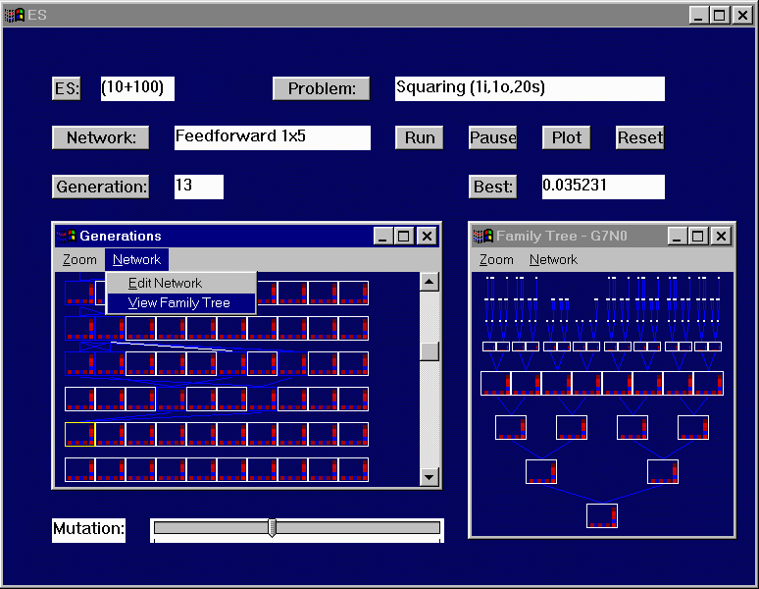Click the yellow-highlighted network thumbnail in Generations
This screenshot has height=589, width=759.
(x=79, y=435)
